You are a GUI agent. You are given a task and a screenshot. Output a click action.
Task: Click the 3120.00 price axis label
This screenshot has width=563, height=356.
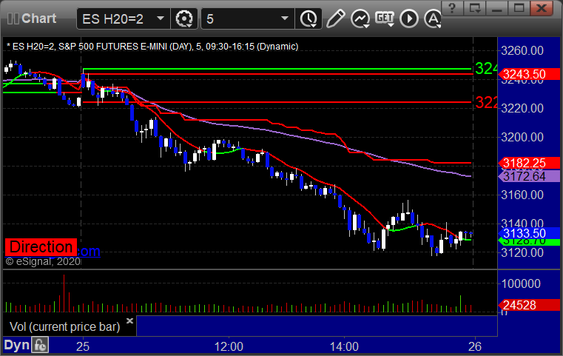click(x=522, y=253)
